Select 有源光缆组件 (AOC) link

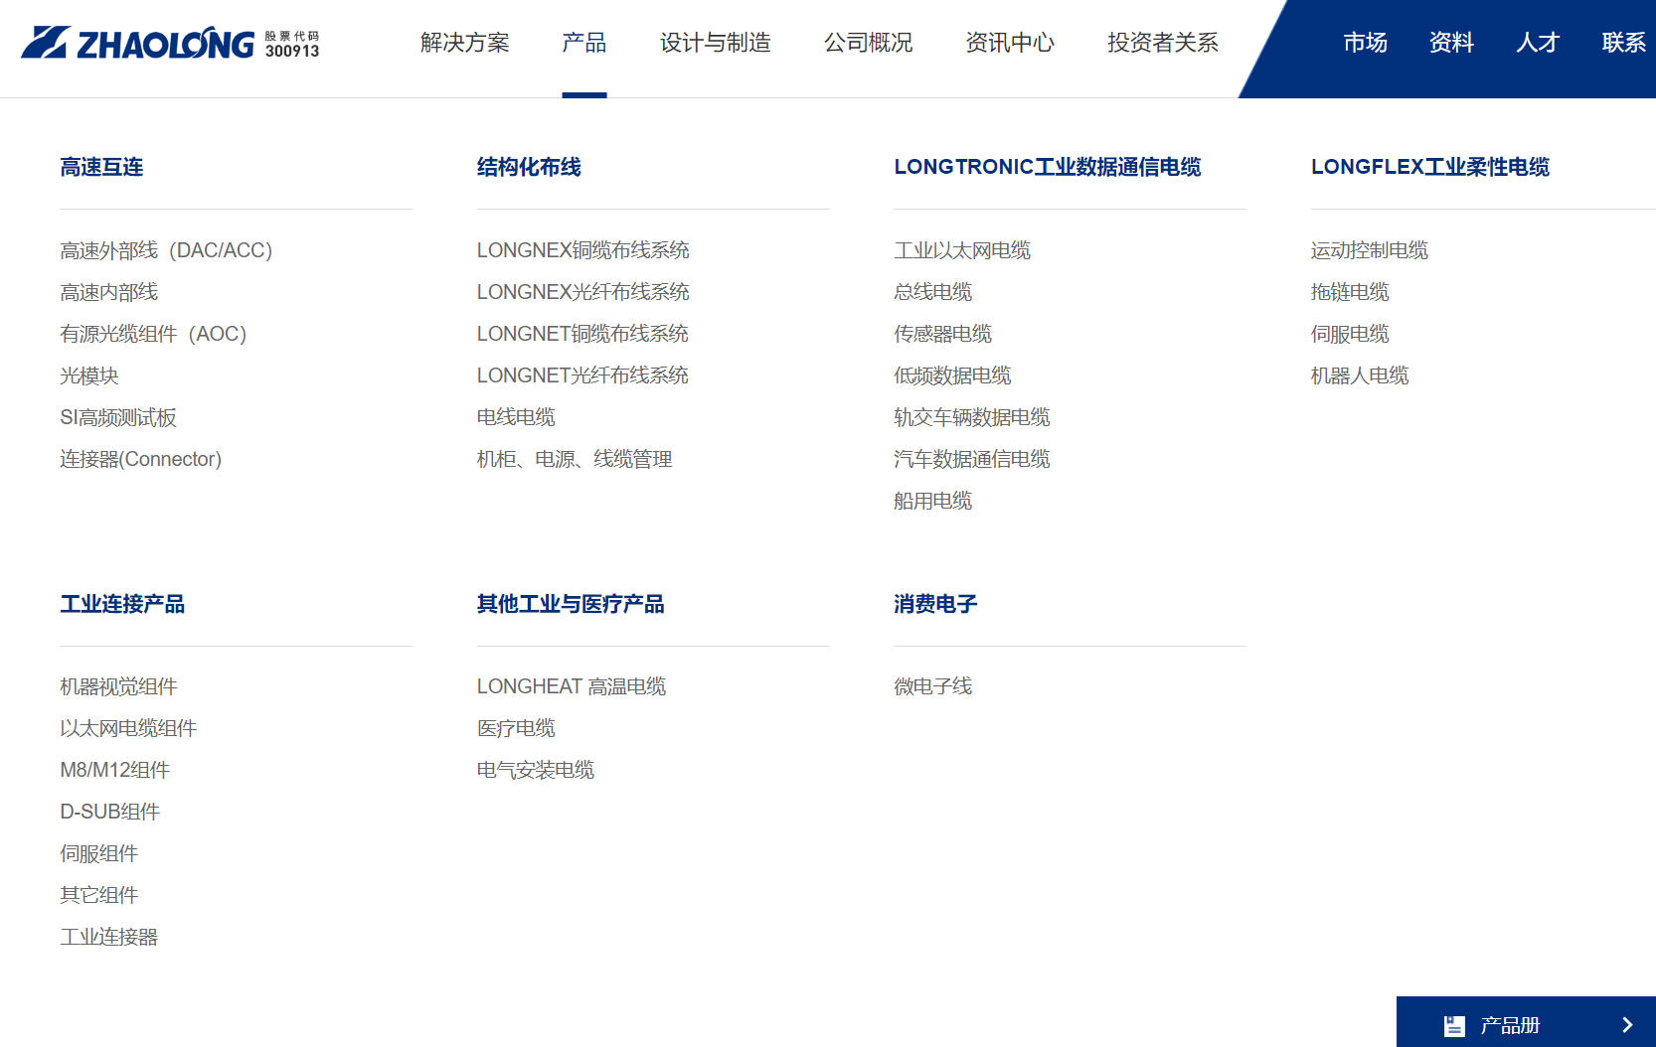point(153,334)
